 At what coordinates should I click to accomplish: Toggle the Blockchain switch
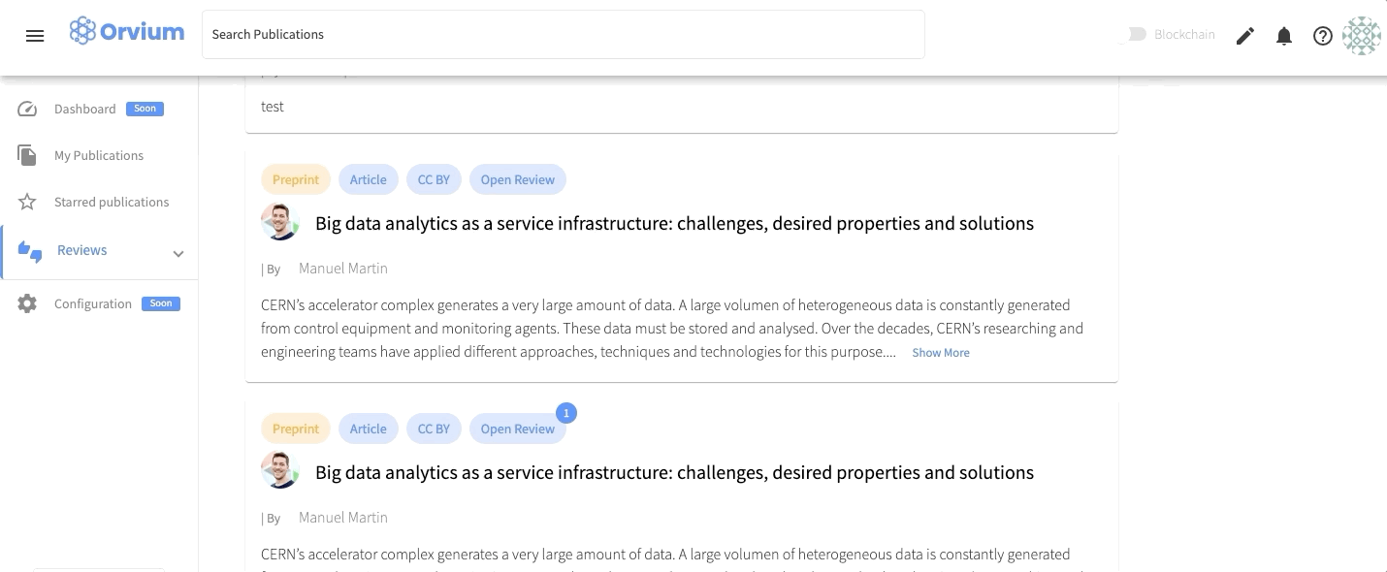pos(1134,34)
